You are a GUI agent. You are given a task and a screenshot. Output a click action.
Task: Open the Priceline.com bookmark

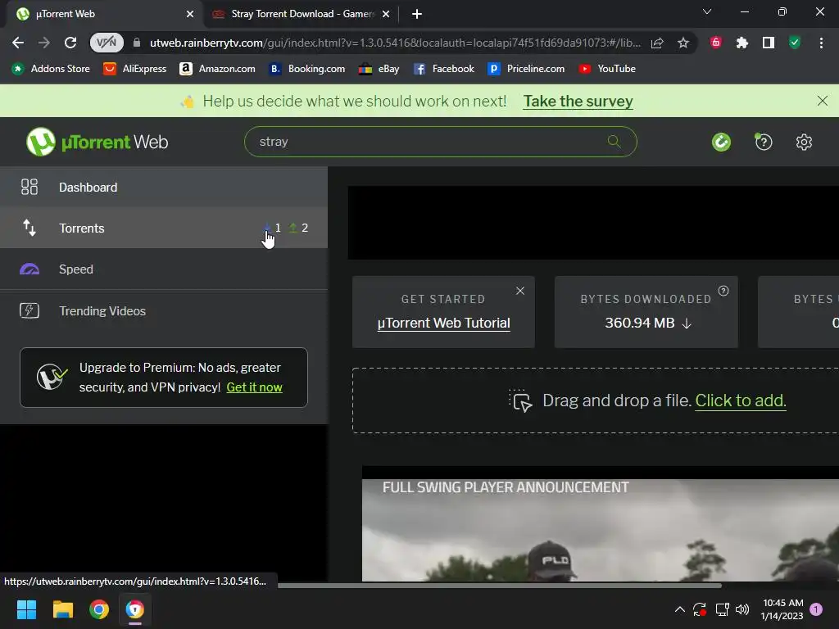526,69
